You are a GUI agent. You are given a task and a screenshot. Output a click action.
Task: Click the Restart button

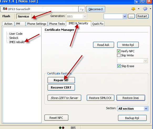tap(142, 16)
